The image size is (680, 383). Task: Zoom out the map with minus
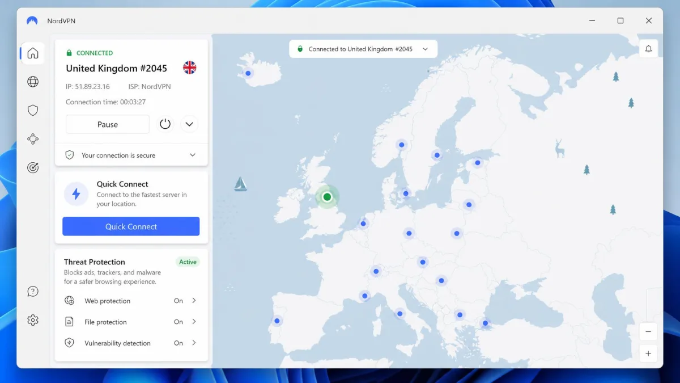[648, 331]
